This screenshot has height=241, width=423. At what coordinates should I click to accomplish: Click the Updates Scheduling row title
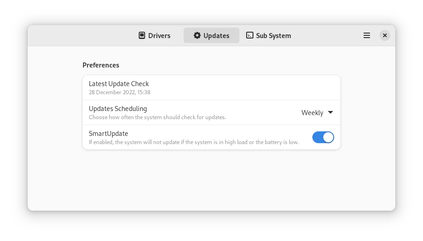point(118,109)
